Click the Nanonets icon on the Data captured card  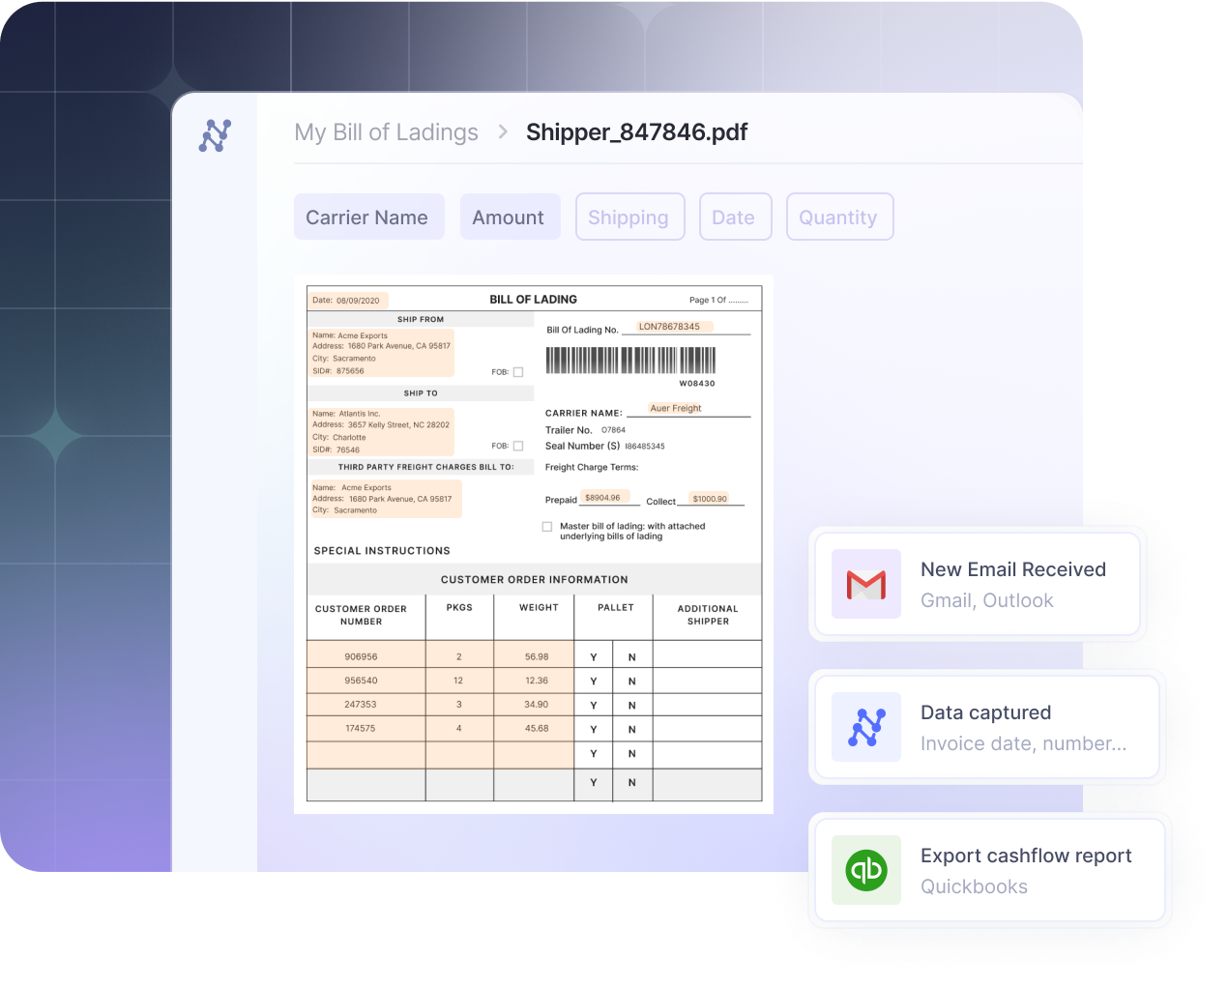coord(865,727)
